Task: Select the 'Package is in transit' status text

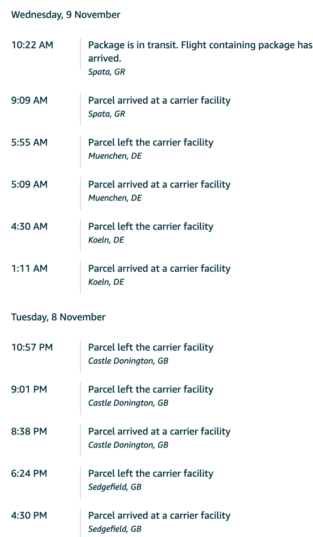Action: pos(200,45)
